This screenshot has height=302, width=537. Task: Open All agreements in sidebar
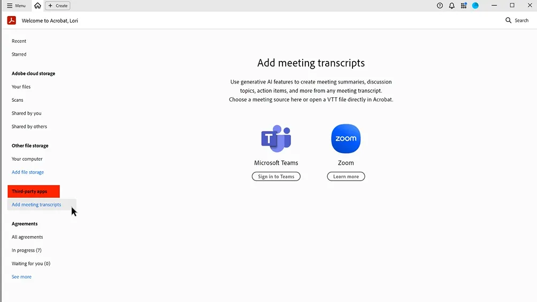coord(27,237)
